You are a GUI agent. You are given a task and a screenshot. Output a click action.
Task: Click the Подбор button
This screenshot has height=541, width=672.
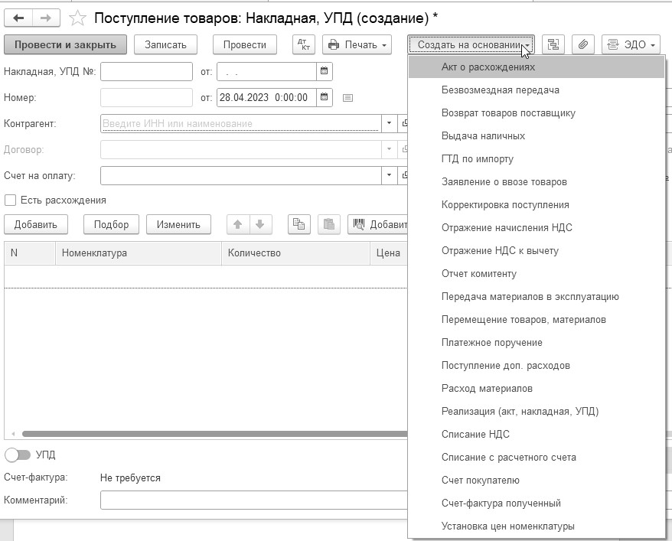(x=111, y=224)
